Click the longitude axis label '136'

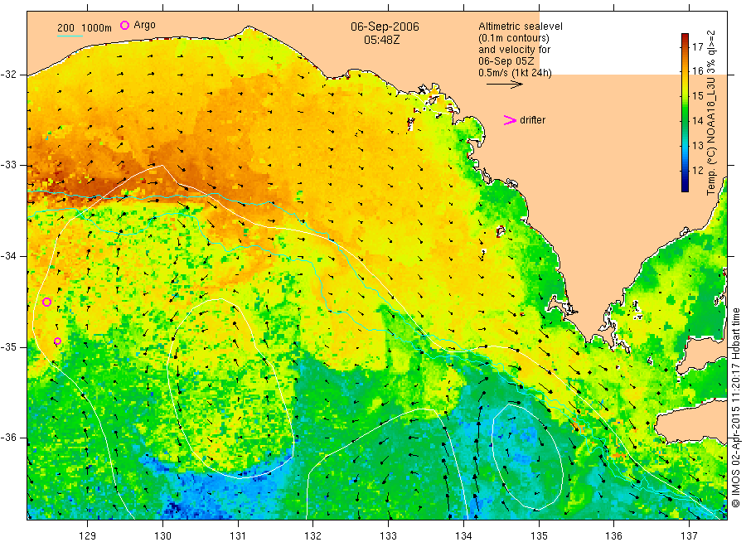[x=614, y=536]
